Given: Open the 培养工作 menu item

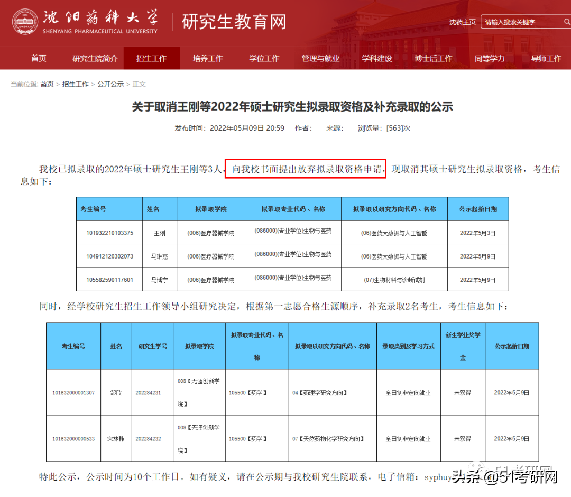Looking at the screenshot, I should coord(208,58).
